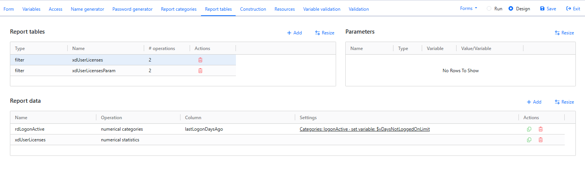Click the Settings column header in Report data

(x=407, y=118)
